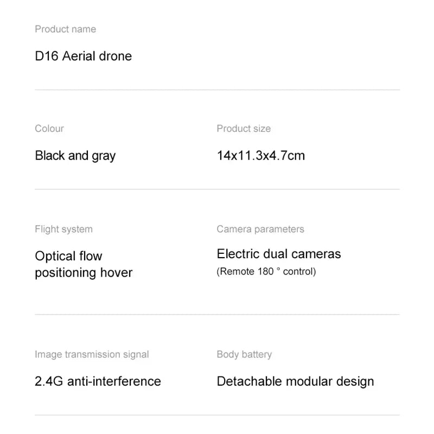Select the '14x11.3x4.7cm' dimensions text

[x=260, y=156]
